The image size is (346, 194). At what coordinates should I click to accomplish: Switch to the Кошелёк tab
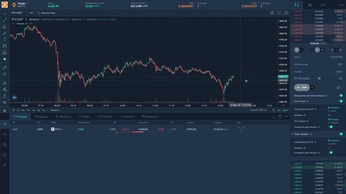[x=150, y=116]
